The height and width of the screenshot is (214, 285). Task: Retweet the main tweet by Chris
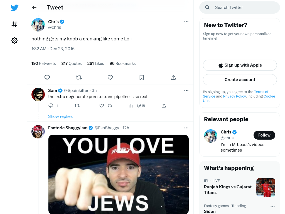coord(79,77)
